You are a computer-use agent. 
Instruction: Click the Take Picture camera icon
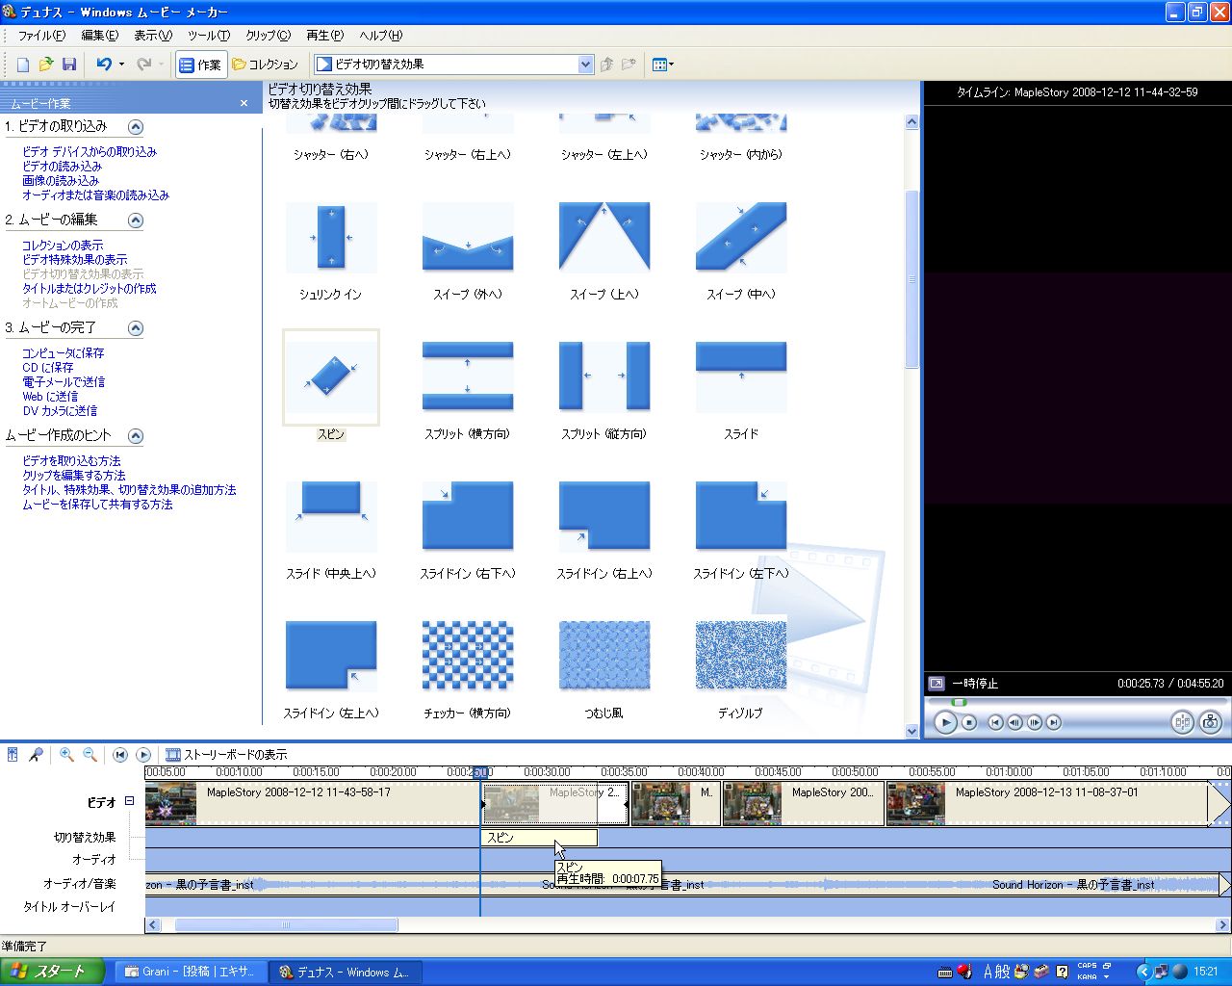(1211, 722)
